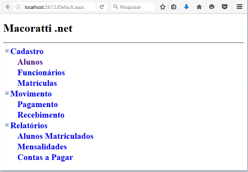Click the search magnifier icon

pos(116,7)
